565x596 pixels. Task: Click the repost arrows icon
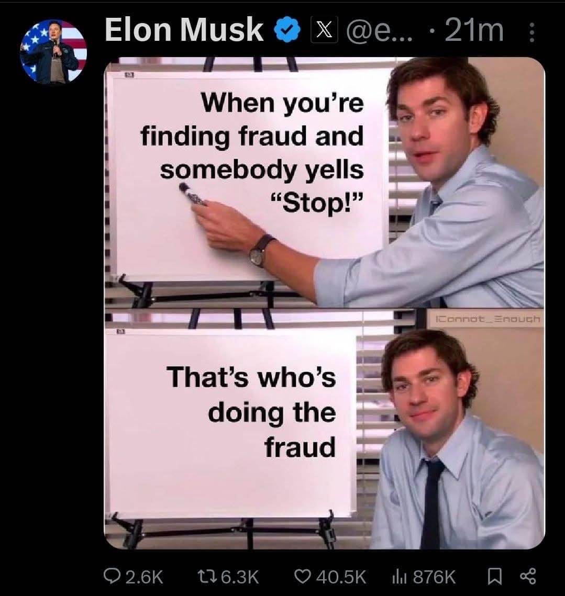click(x=208, y=576)
